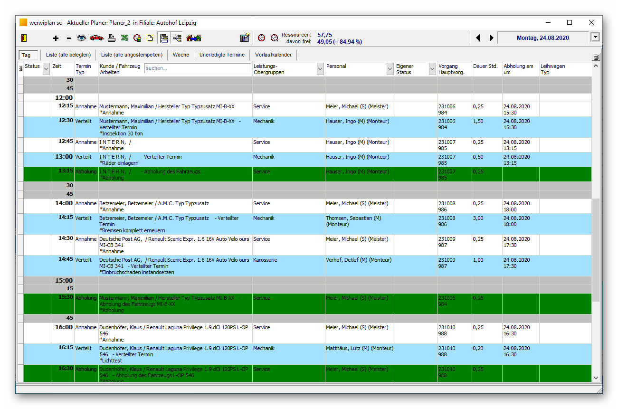
Task: Toggle the eye view icon
Action: [82, 38]
